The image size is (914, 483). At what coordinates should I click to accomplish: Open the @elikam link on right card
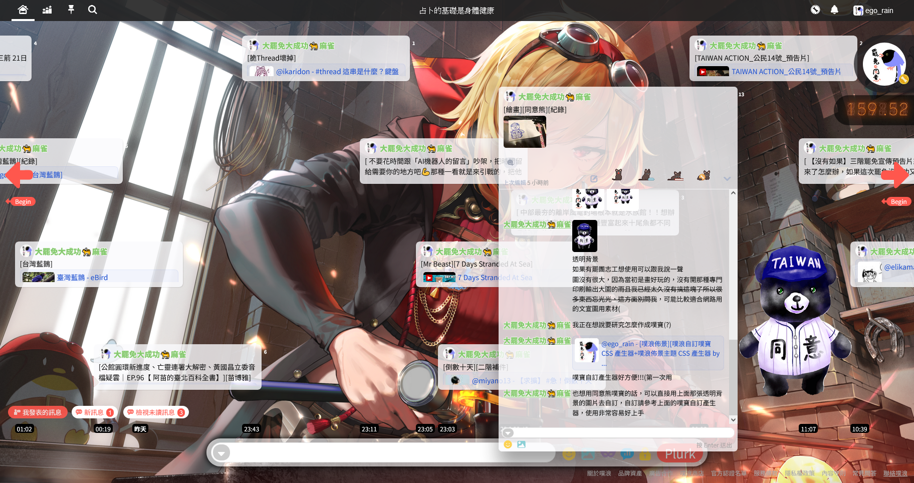tap(898, 267)
